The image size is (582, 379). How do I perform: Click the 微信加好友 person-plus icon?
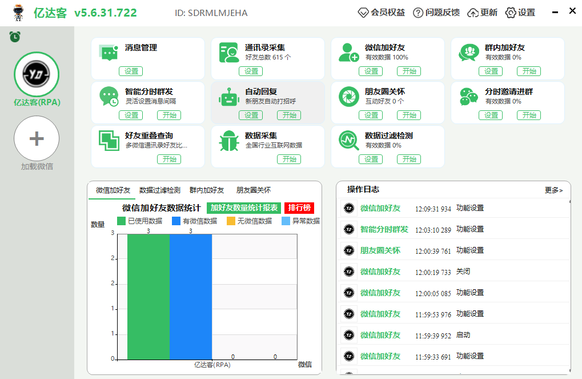click(348, 53)
